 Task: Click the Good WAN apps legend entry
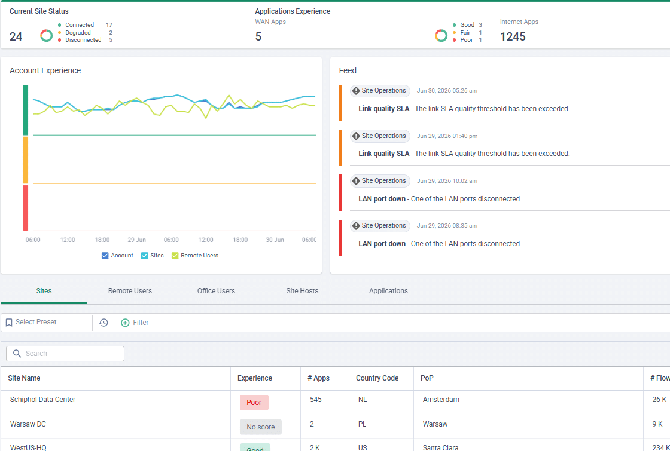(x=467, y=25)
